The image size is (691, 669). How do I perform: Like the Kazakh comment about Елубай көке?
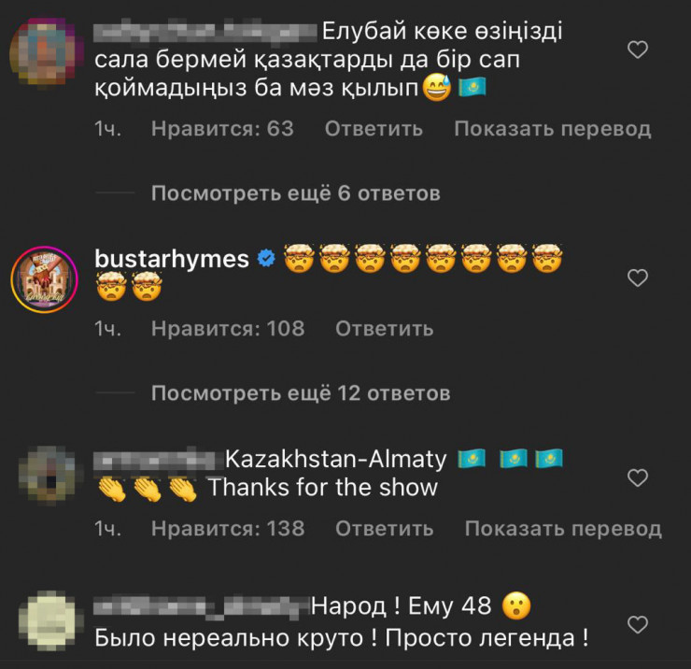[637, 50]
